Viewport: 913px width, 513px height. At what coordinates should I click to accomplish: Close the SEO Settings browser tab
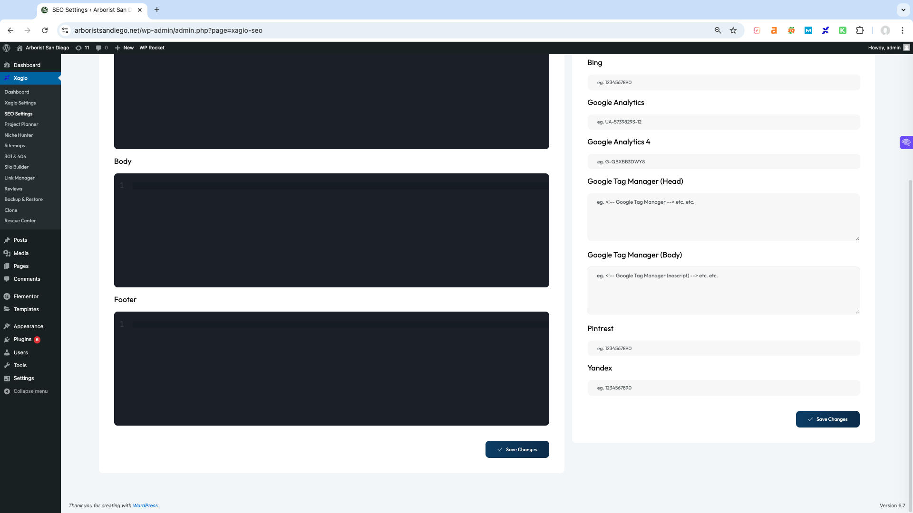tap(140, 9)
